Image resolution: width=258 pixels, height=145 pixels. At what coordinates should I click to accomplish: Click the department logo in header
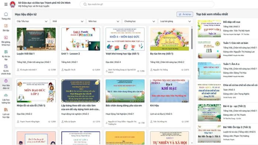pyautogui.click(x=13, y=4)
